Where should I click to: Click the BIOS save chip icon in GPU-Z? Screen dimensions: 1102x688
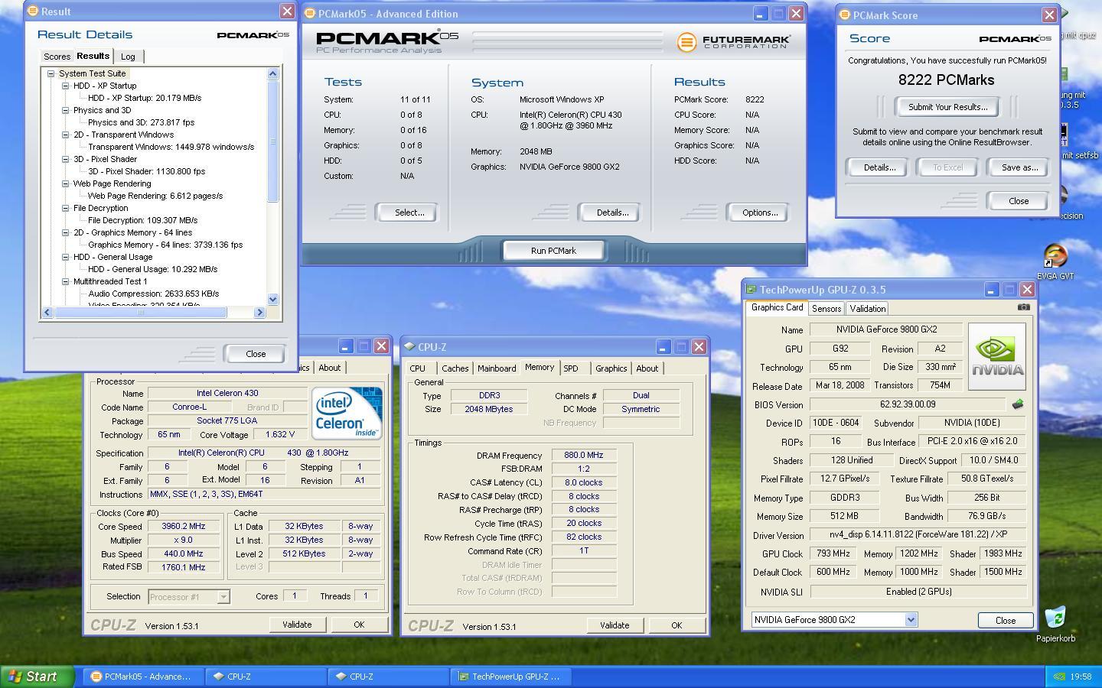pyautogui.click(x=1018, y=404)
